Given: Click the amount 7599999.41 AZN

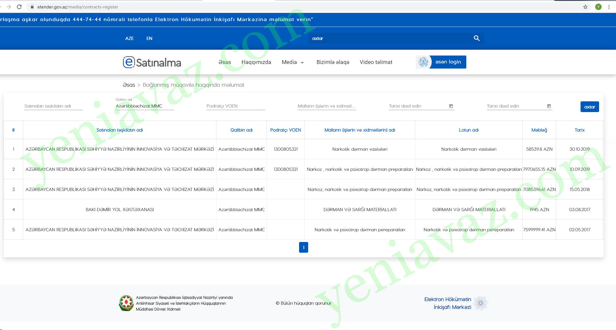Looking at the screenshot, I should coord(539,230).
